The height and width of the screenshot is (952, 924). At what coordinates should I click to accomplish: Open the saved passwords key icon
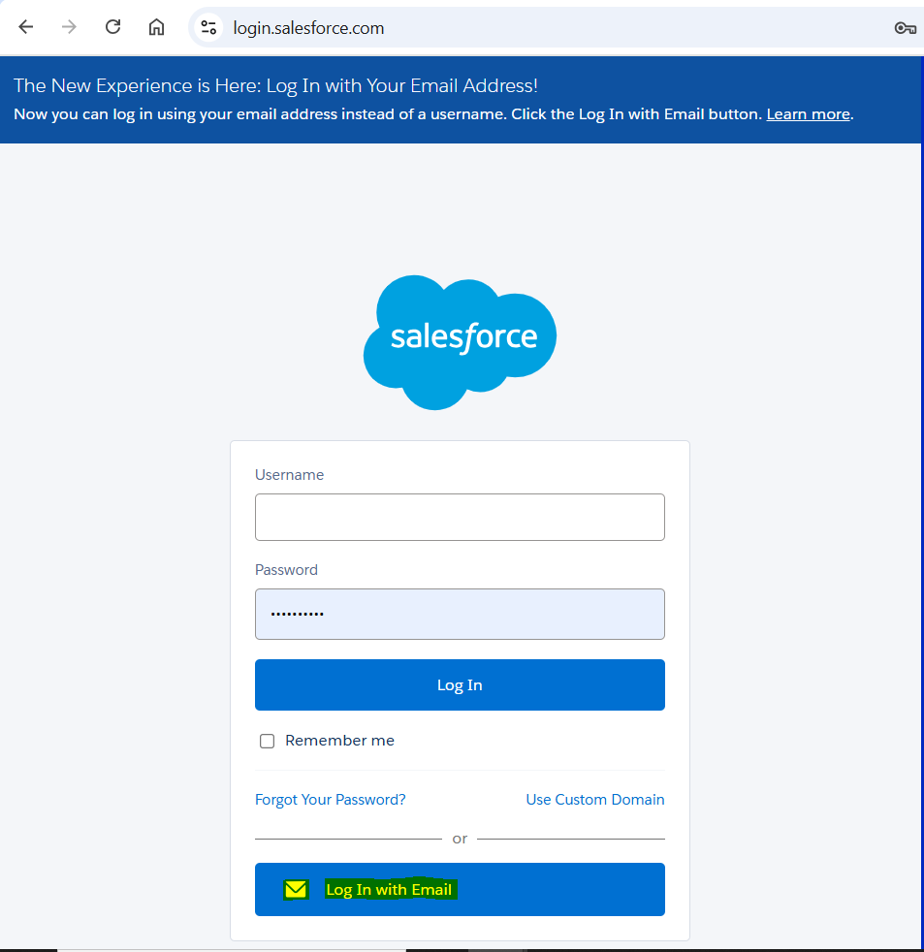pyautogui.click(x=906, y=28)
